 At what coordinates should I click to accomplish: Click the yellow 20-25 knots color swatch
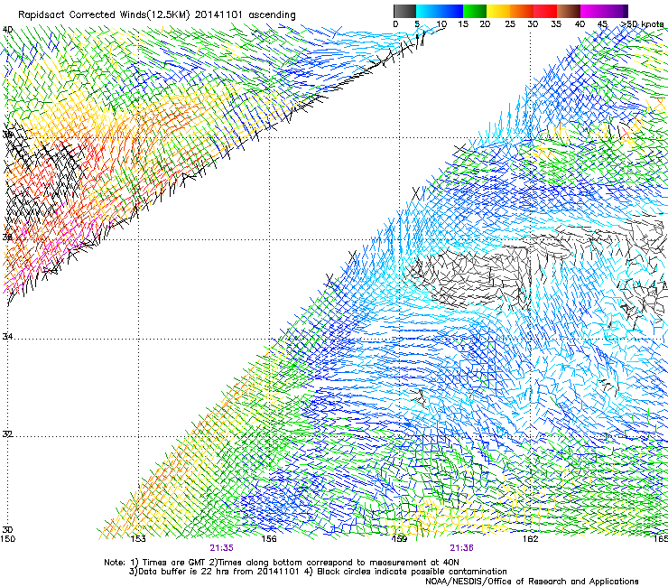(498, 11)
